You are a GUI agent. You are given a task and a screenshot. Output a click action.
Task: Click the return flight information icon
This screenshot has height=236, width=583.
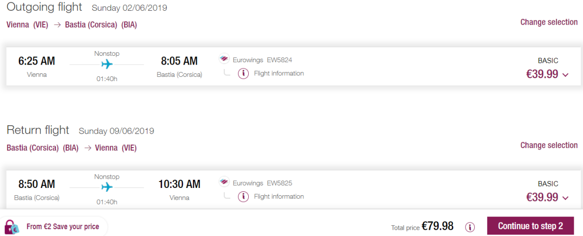click(x=243, y=197)
